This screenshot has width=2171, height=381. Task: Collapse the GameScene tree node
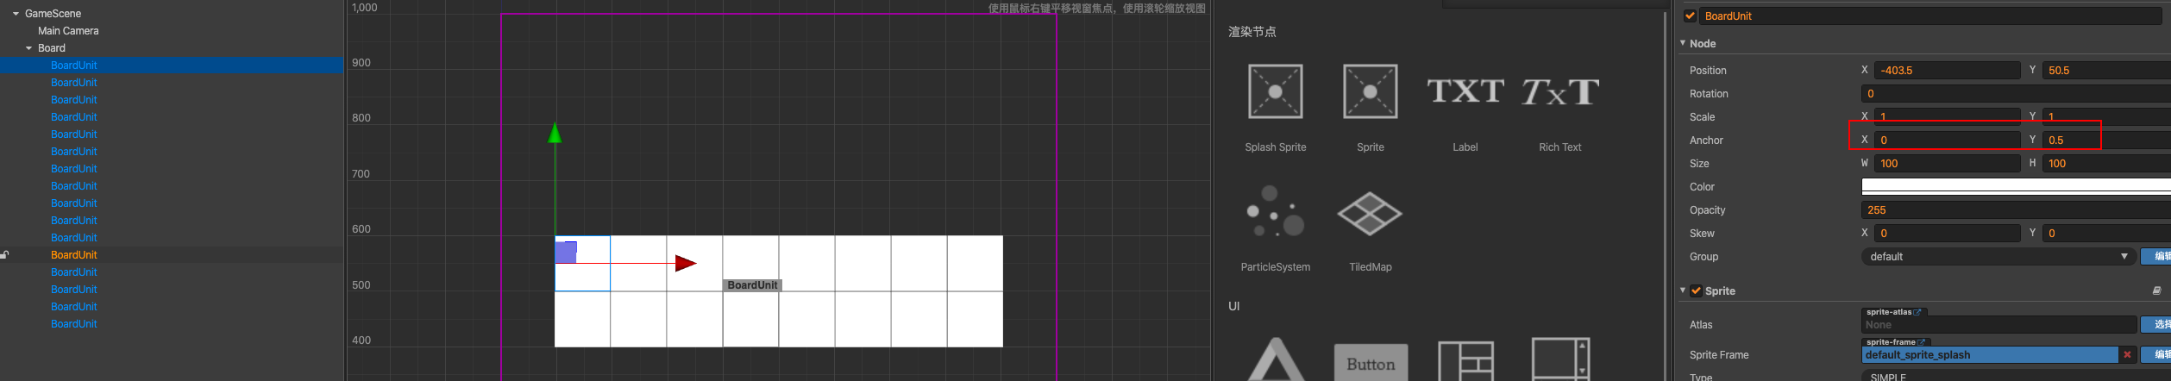[16, 14]
